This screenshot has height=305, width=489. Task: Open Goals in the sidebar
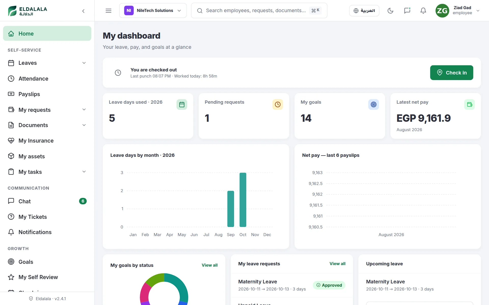[47, 262]
